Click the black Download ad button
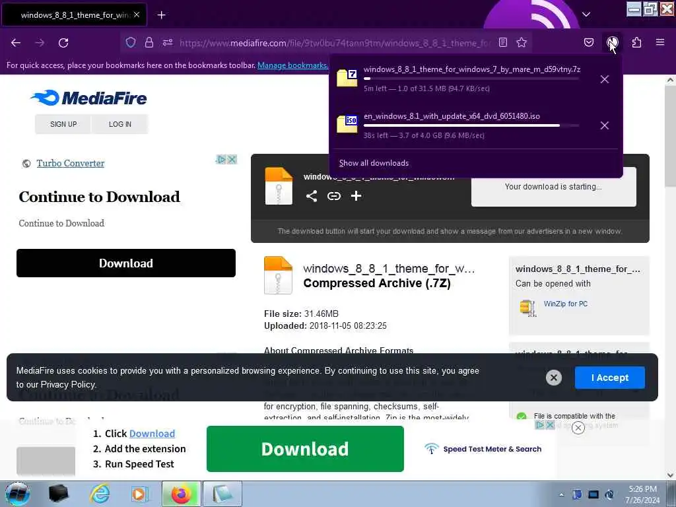This screenshot has height=507, width=676. [126, 263]
